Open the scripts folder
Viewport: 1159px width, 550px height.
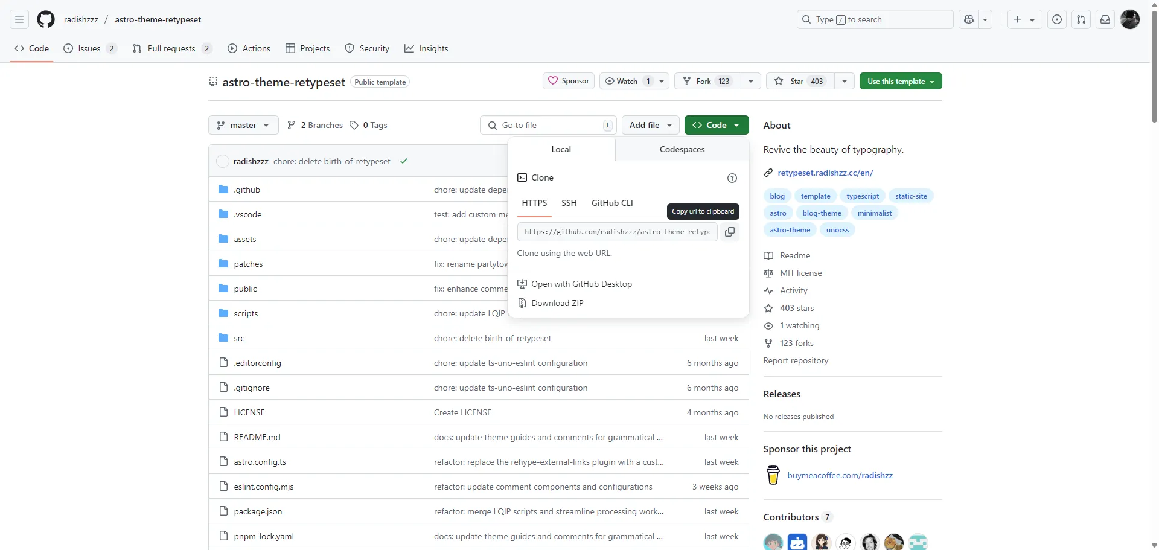pyautogui.click(x=246, y=313)
